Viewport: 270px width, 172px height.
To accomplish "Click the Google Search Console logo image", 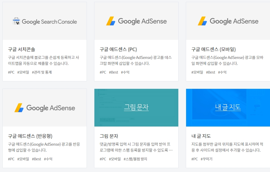I will coord(45,22).
